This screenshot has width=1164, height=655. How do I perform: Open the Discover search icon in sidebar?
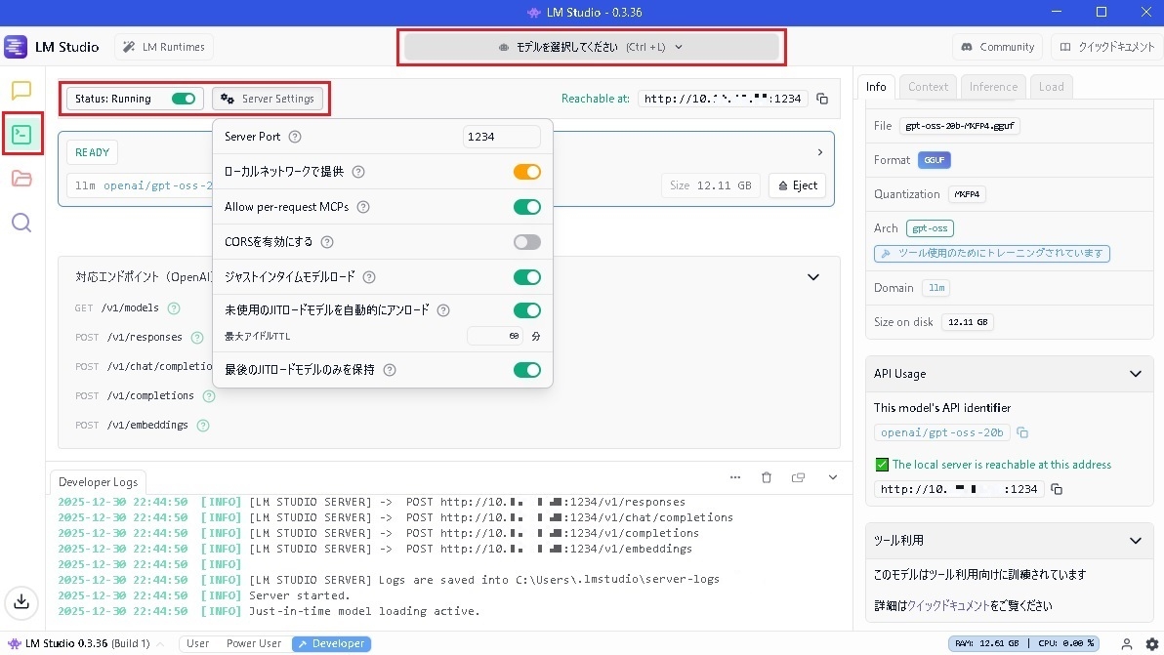(x=21, y=223)
